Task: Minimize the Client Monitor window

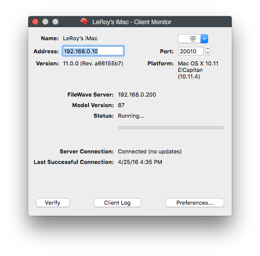Action: click(45, 22)
